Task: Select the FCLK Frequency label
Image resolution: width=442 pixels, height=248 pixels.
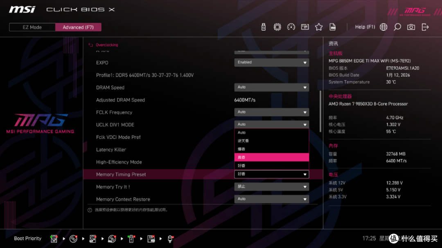Action: [x=114, y=112]
